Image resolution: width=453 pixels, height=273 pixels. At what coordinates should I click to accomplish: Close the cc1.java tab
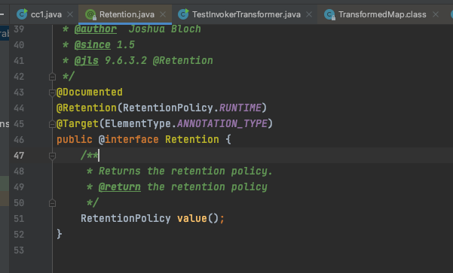coord(70,14)
